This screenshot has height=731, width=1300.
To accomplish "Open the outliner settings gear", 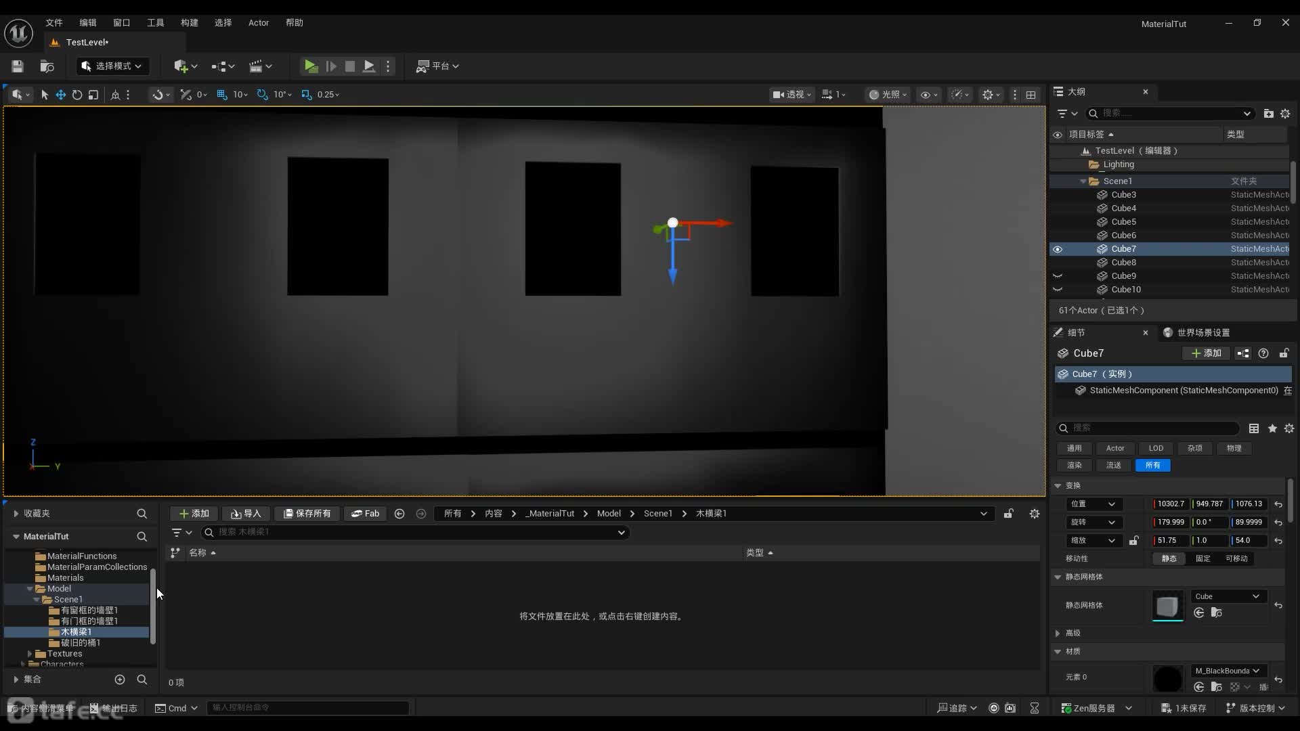I will pyautogui.click(x=1285, y=113).
